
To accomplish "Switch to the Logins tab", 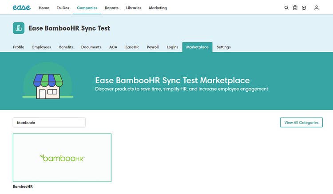I will point(172,47).
